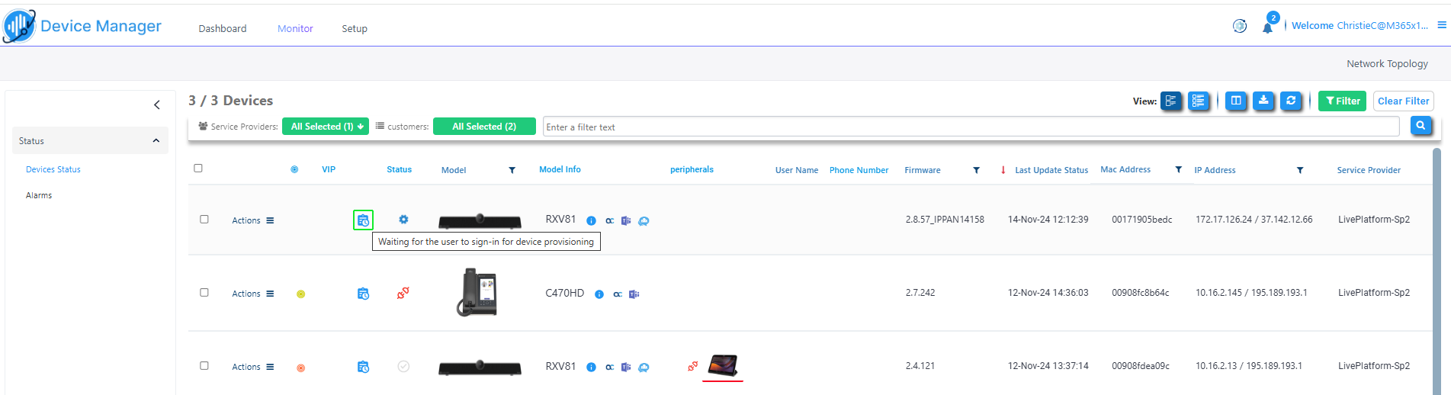
Task: Go to the Dashboard tab
Action: [223, 28]
